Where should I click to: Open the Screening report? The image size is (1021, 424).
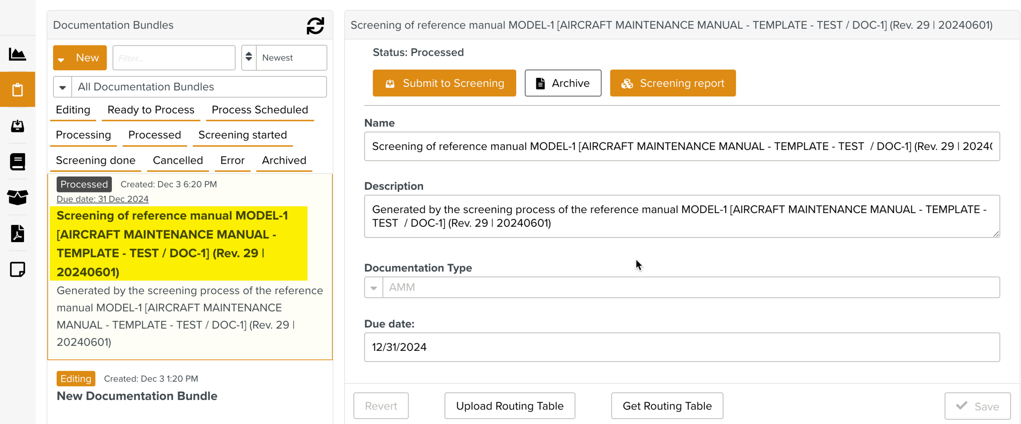tap(672, 83)
